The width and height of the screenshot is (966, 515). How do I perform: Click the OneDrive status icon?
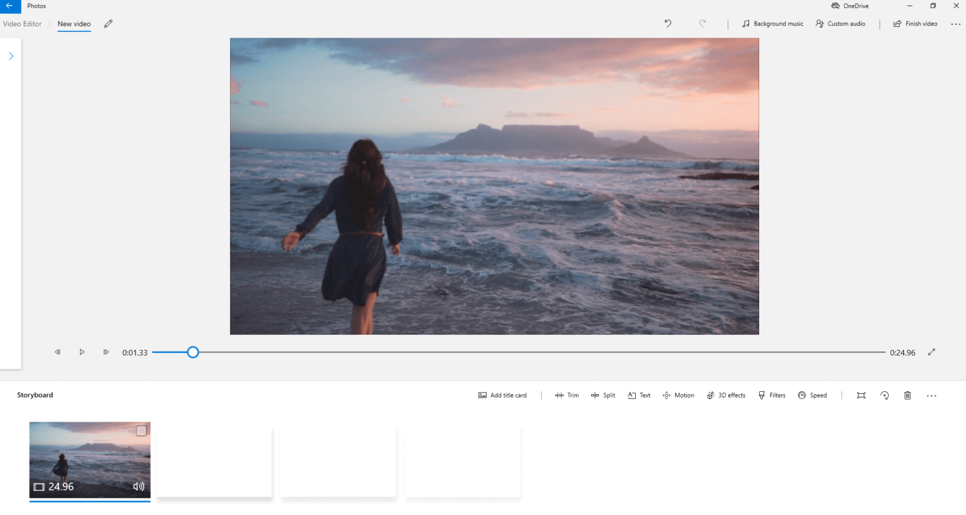[850, 6]
